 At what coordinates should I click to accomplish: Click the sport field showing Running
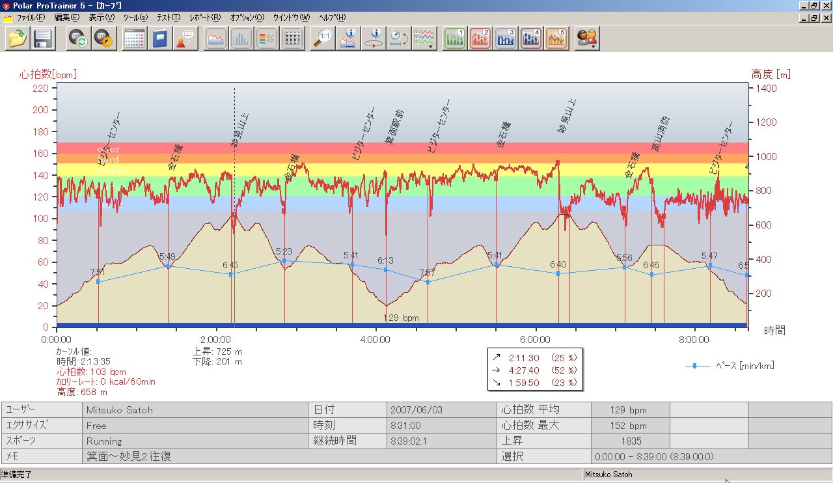195,441
